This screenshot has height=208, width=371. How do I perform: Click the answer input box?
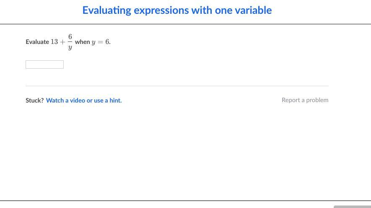click(x=44, y=64)
